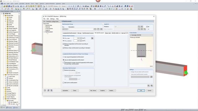Click the Min As bottom value field
This screenshot has height=111, width=198.
coord(77,41)
